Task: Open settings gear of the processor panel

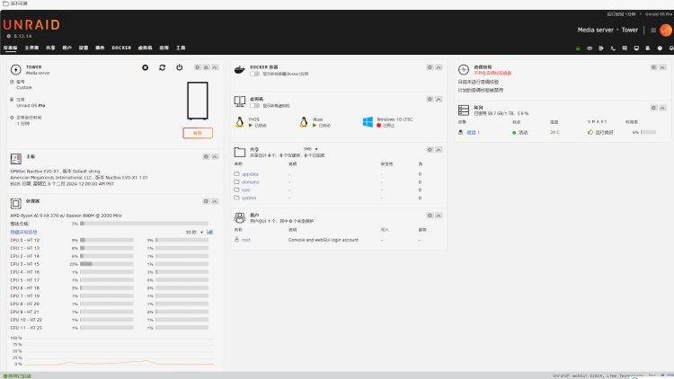Action: pyautogui.click(x=206, y=201)
